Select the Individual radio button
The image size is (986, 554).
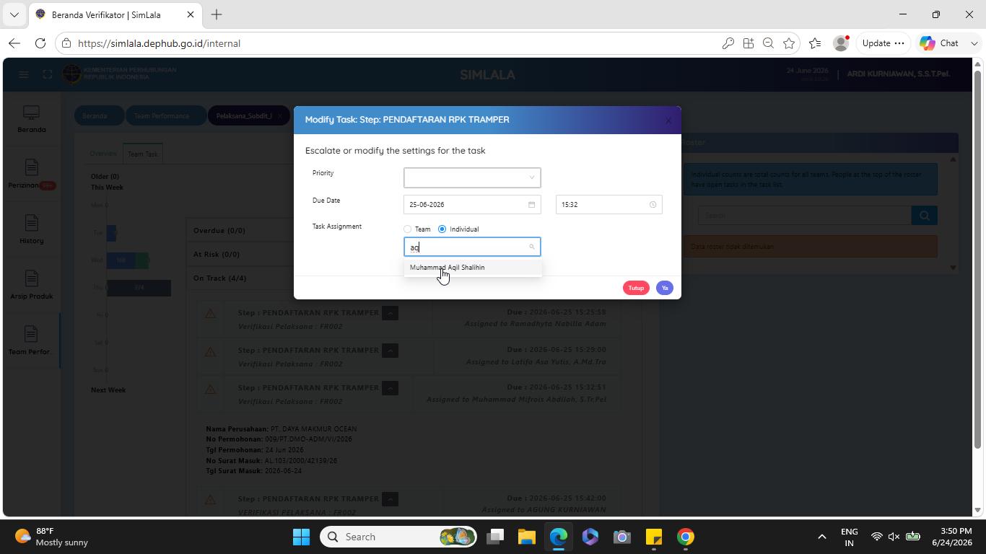442,229
